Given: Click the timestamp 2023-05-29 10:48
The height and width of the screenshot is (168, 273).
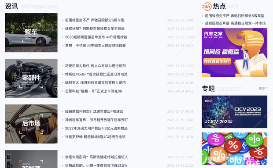Looking at the screenshot, I should click(180, 20).
